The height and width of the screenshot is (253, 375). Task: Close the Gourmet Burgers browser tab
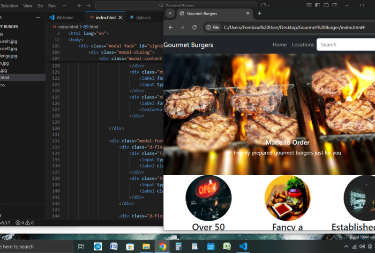click(x=248, y=14)
